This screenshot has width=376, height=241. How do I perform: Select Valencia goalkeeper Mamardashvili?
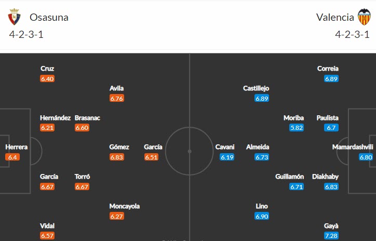coord(353,147)
